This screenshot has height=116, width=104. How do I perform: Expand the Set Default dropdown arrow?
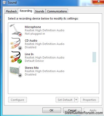pyautogui.click(x=76, y=100)
